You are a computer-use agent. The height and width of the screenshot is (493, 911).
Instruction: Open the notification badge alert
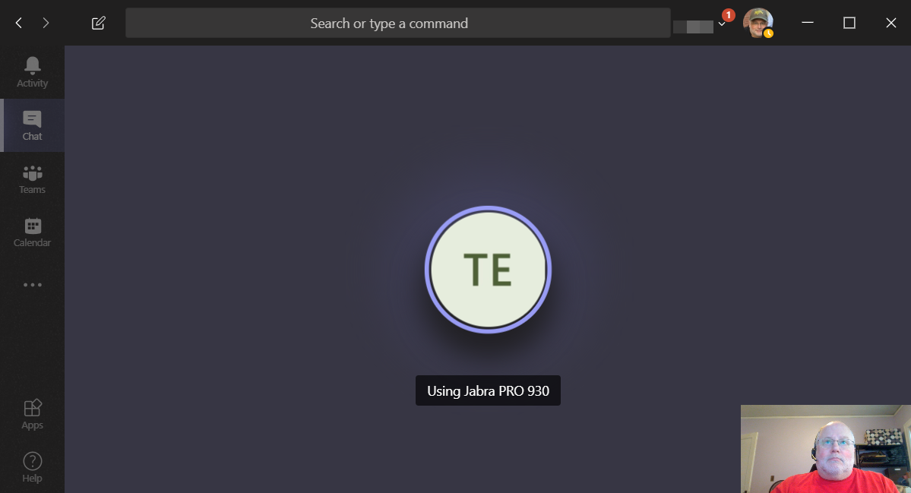pos(727,14)
